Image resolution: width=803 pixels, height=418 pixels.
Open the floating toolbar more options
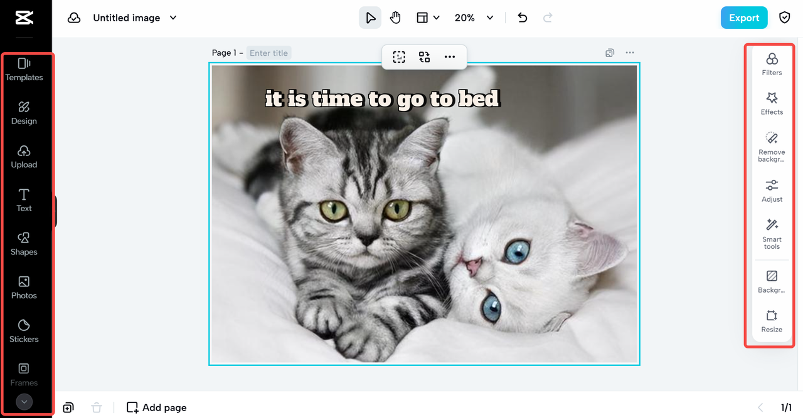450,57
